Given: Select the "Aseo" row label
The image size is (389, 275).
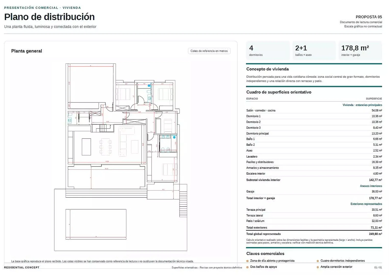Looking at the screenshot, I should click(249, 150).
